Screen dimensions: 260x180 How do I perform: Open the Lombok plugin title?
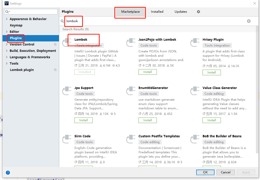tap(81, 39)
